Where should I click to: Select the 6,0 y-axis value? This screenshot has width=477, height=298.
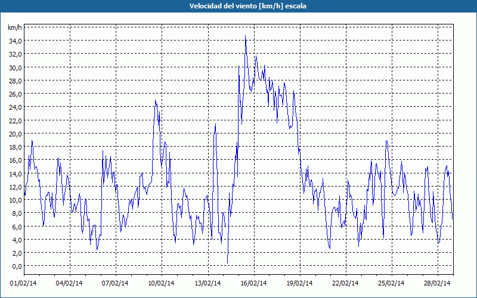[x=17, y=226]
